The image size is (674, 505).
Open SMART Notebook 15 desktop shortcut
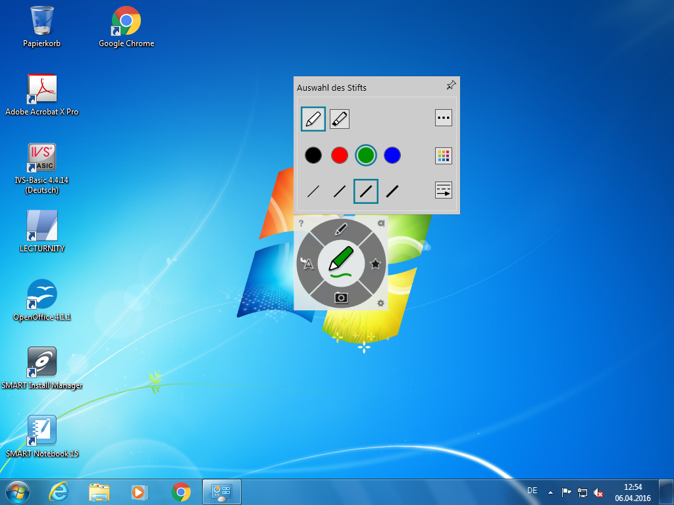[42, 430]
